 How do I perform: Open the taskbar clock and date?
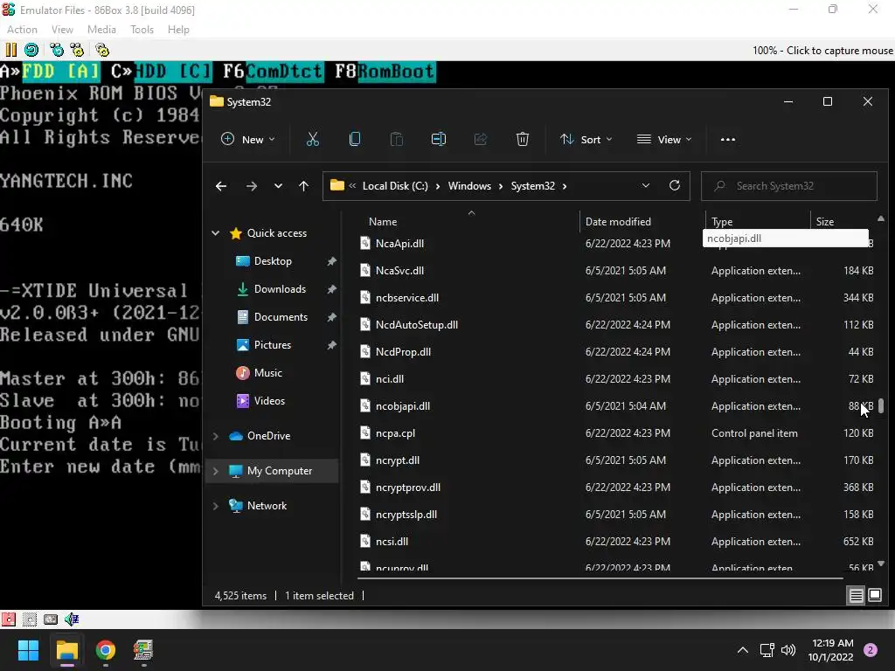pos(831,650)
